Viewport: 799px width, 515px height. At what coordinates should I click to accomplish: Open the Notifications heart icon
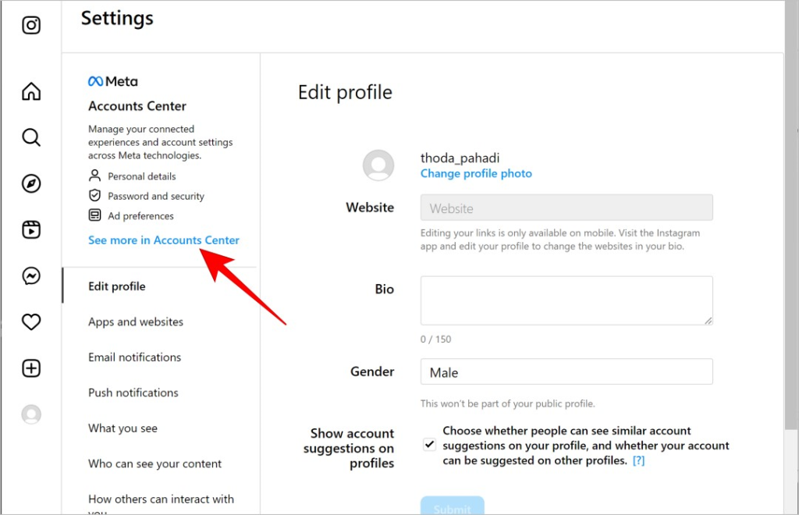(31, 322)
